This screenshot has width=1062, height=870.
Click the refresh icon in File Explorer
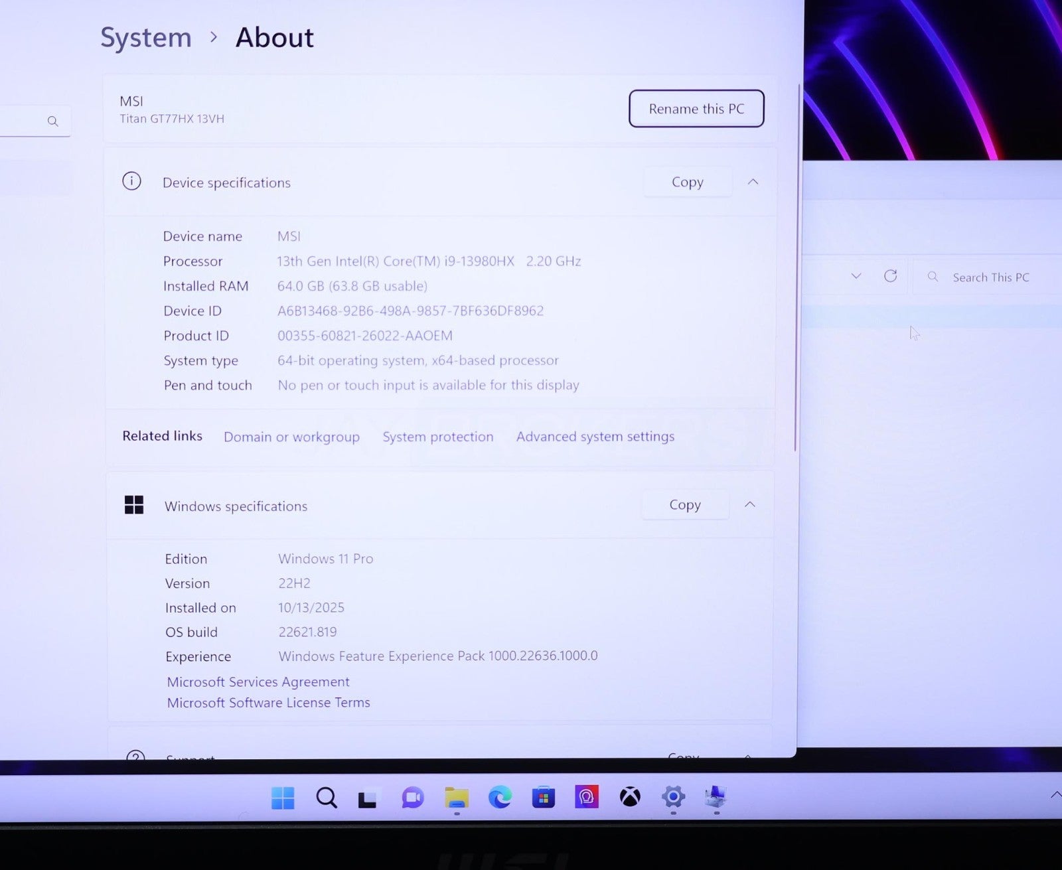[x=890, y=276]
